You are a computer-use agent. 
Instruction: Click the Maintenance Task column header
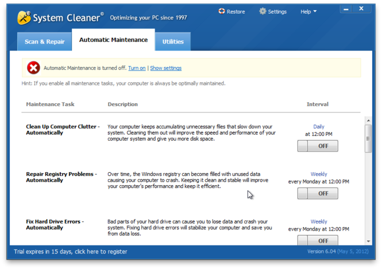pos(50,104)
